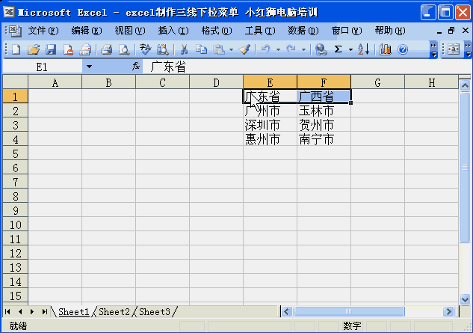Open the 数据 menu

303,31
